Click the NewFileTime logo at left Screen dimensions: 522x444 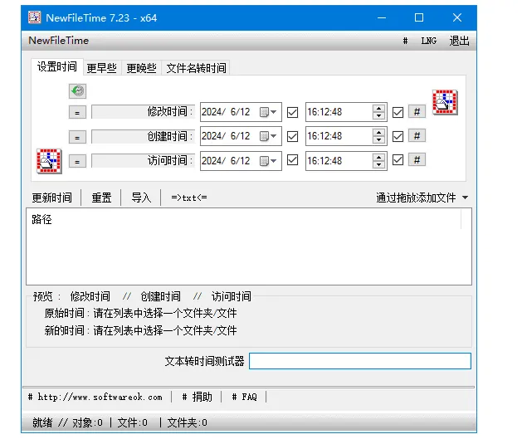tap(49, 161)
